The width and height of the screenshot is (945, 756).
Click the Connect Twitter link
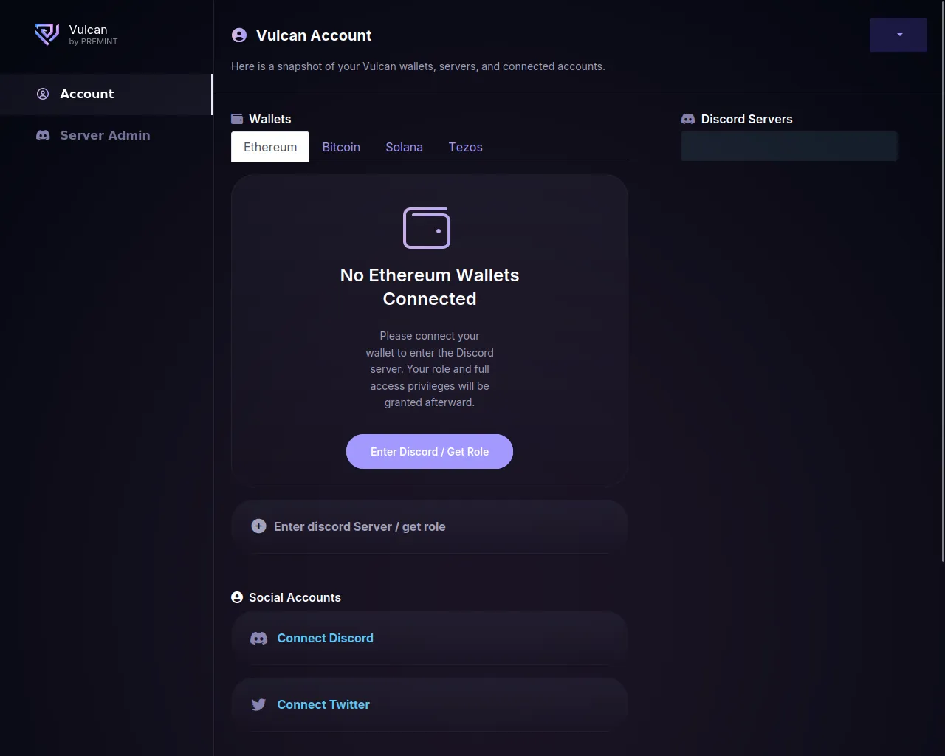pyautogui.click(x=323, y=704)
